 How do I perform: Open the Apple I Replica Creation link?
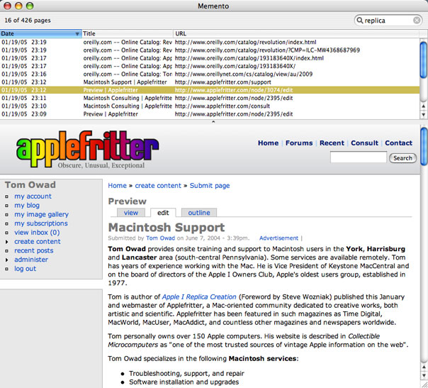pos(199,296)
